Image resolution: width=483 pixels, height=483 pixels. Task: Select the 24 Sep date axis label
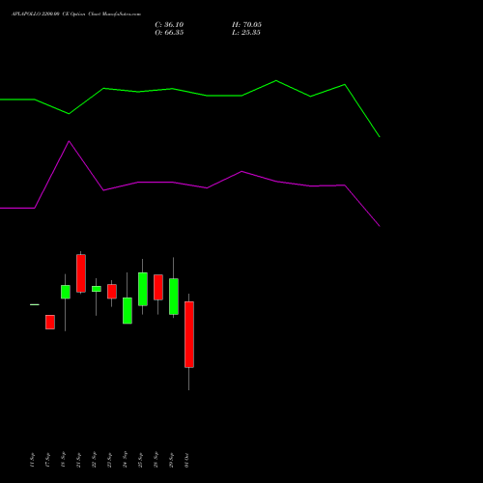point(125,459)
